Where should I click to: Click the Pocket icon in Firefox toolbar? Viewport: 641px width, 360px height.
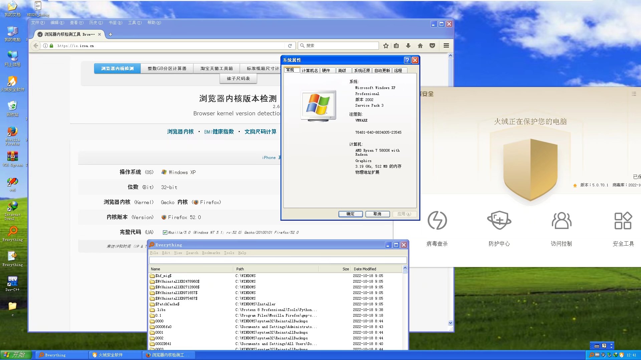432,46
